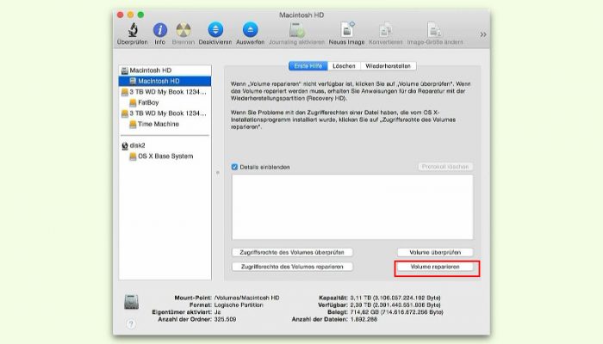Click the Protokoll löschen button
This screenshot has width=603, height=344.
coord(445,167)
